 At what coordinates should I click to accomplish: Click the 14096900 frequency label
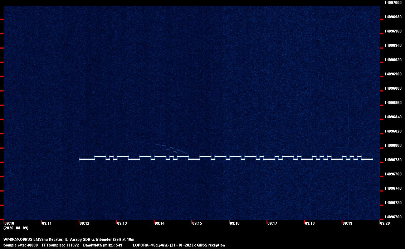click(393, 74)
